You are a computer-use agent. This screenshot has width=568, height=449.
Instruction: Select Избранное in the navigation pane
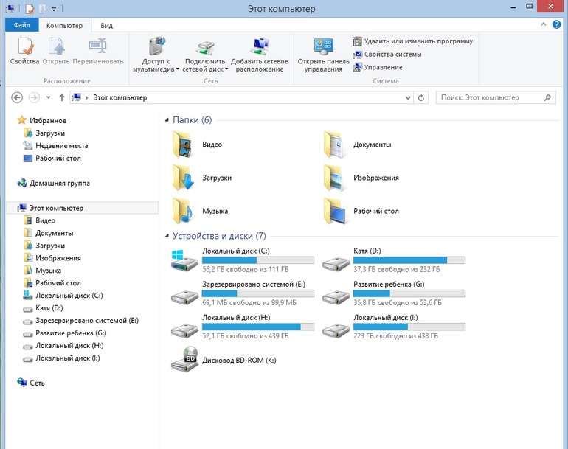coord(48,121)
